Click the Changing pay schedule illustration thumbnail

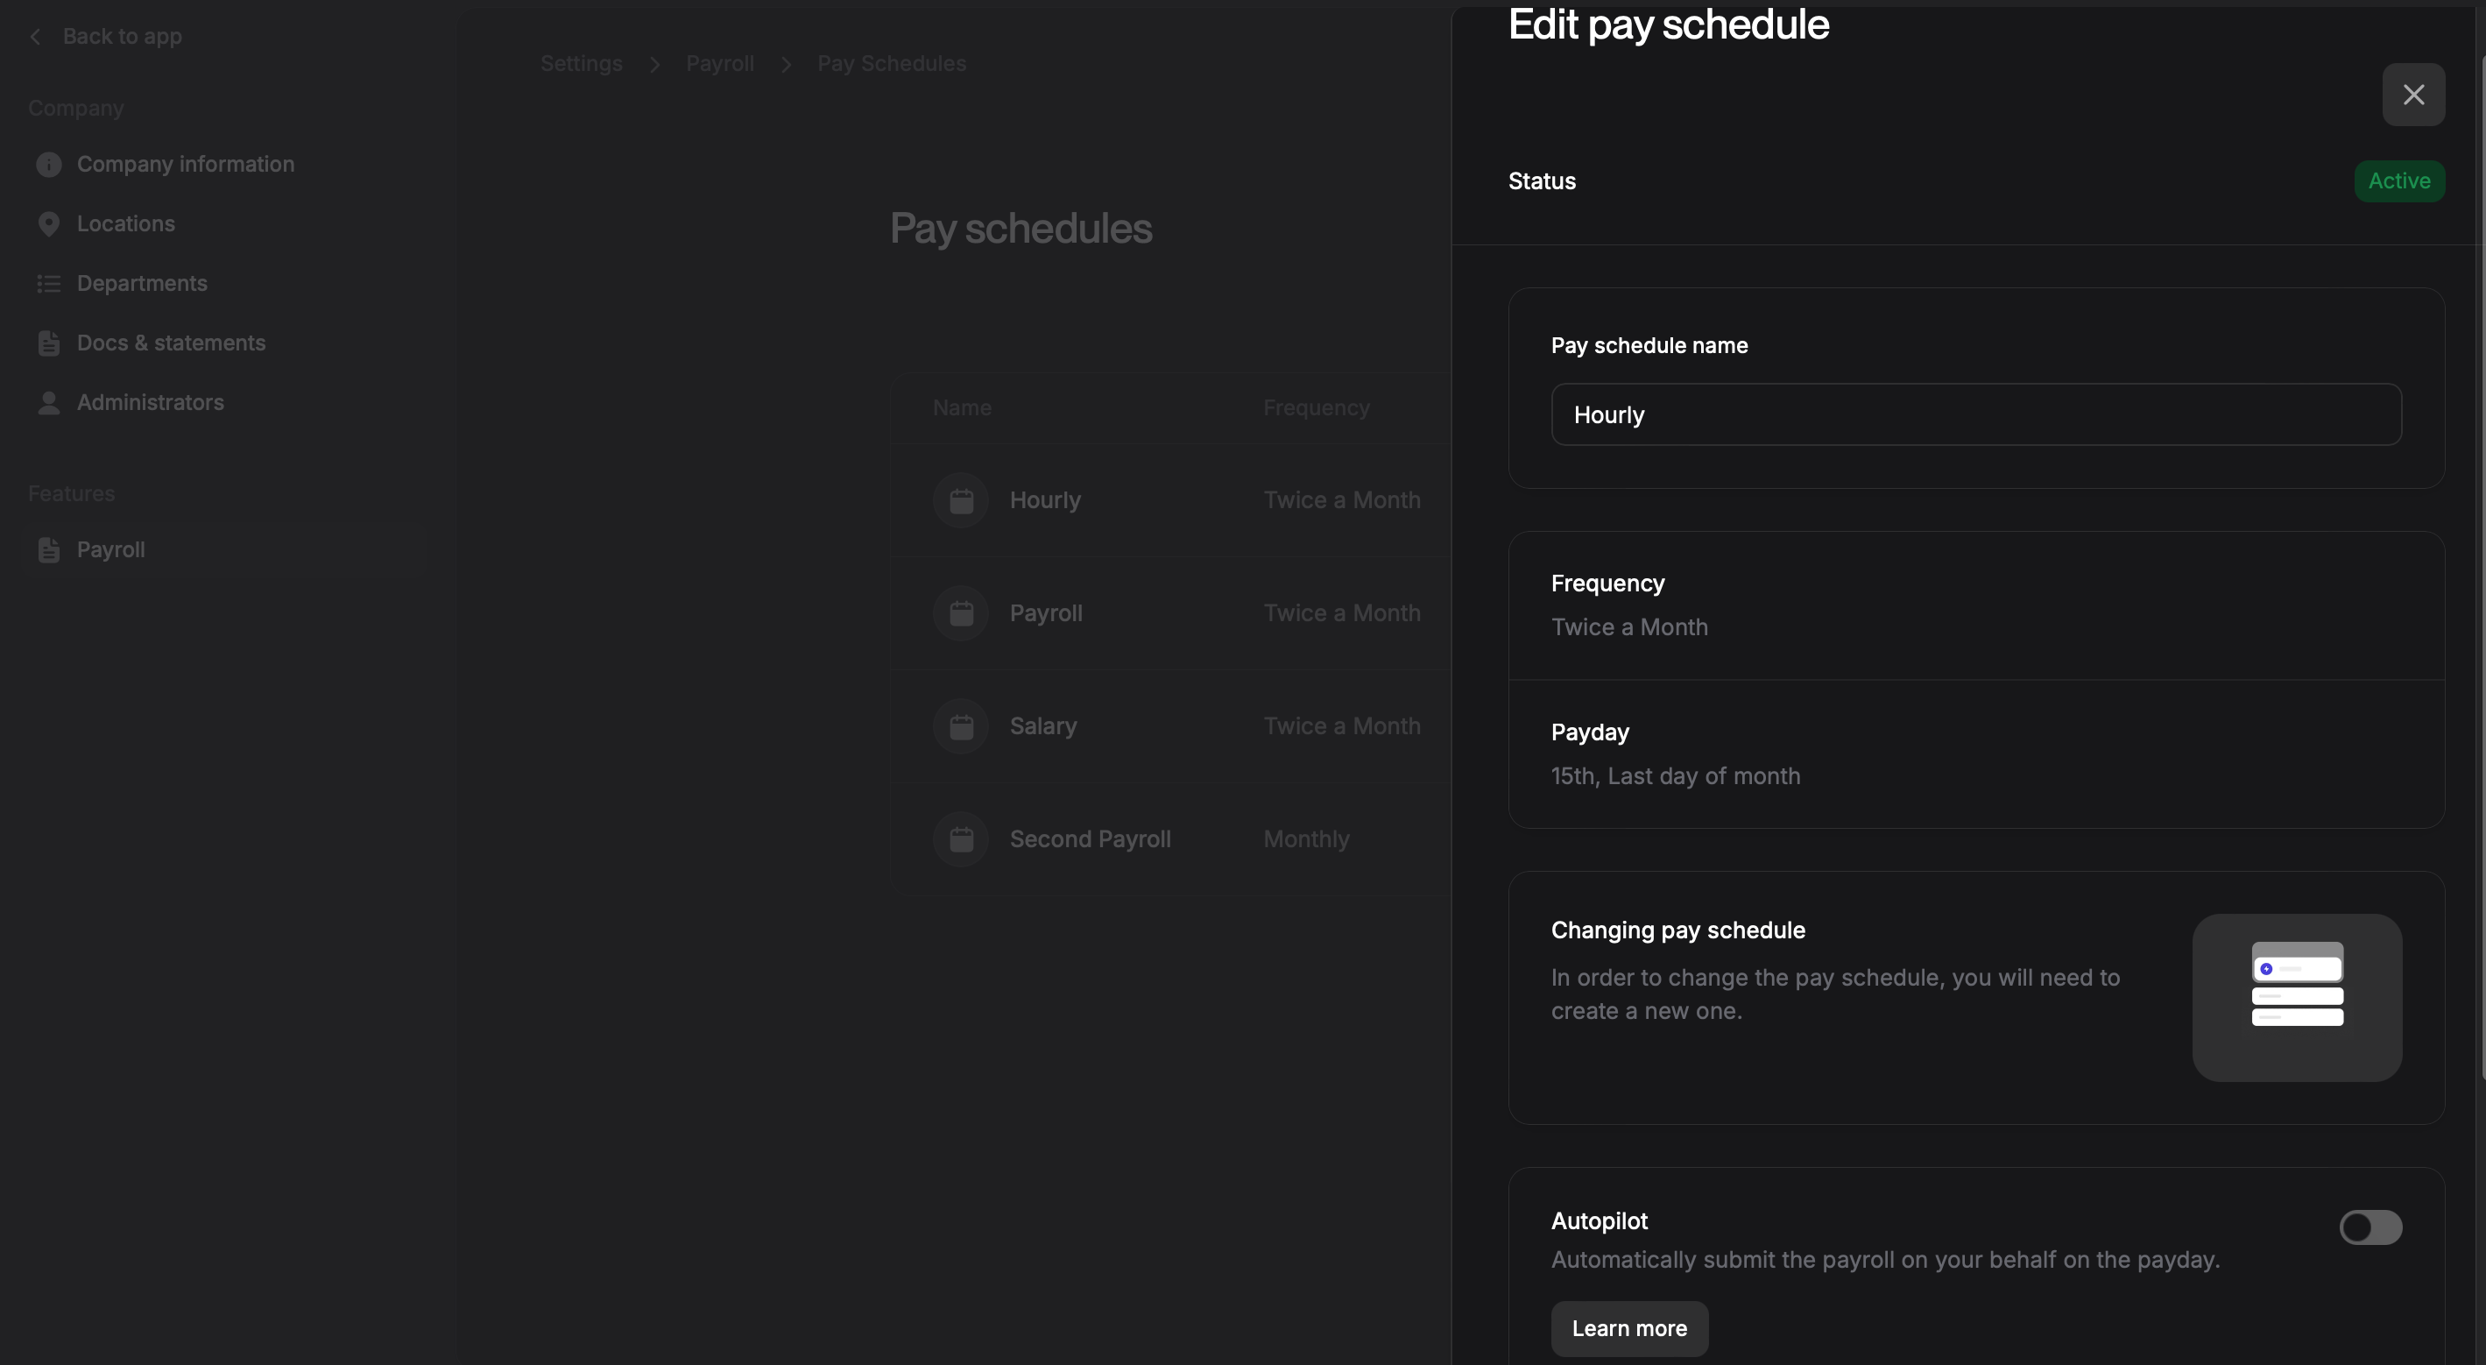pos(2296,997)
